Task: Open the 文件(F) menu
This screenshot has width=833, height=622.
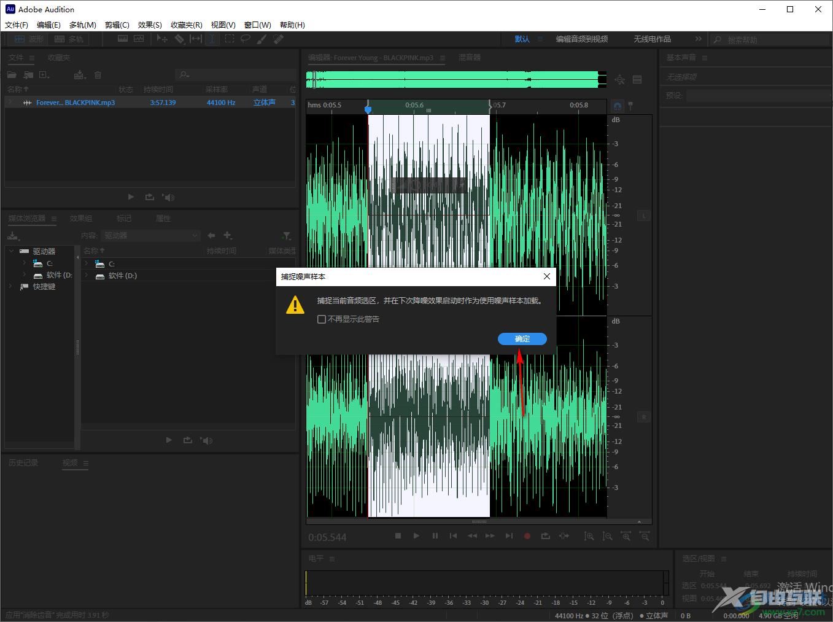Action: pyautogui.click(x=17, y=25)
